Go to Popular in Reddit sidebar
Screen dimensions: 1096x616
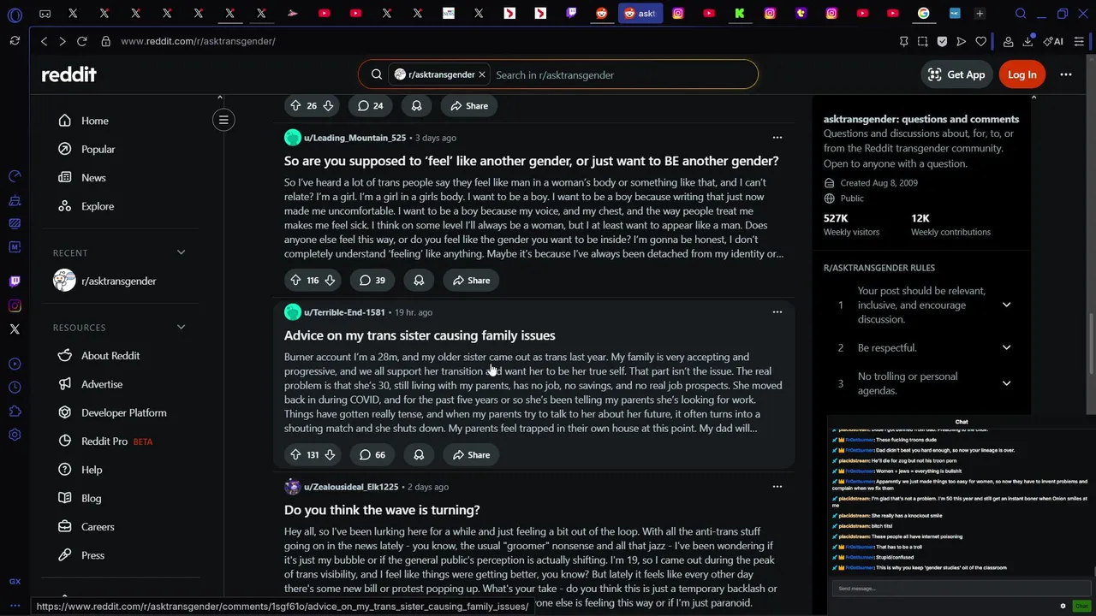[98, 149]
